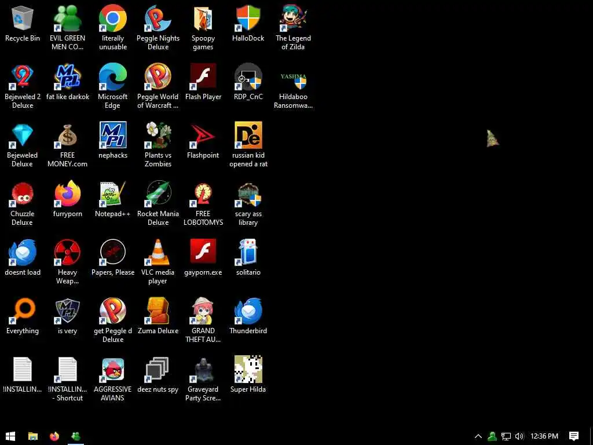Open the notification action center
The image size is (593, 445).
(574, 436)
